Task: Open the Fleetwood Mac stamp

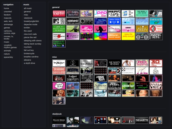Action: point(128,78)
